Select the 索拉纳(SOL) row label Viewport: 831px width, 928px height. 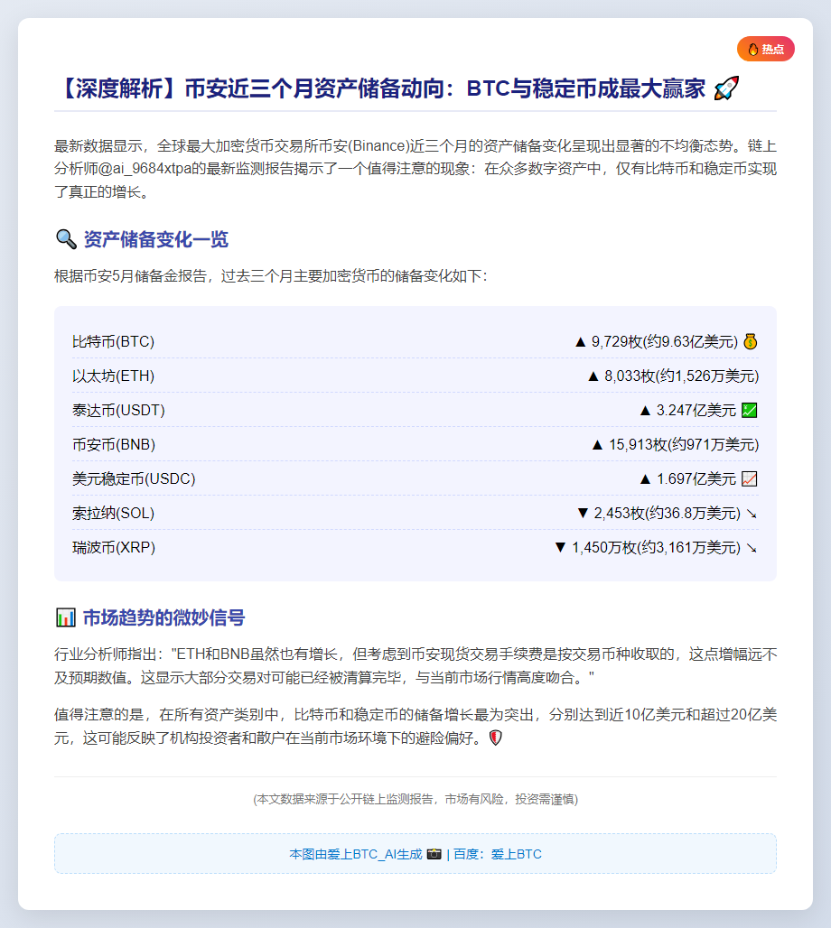(113, 513)
